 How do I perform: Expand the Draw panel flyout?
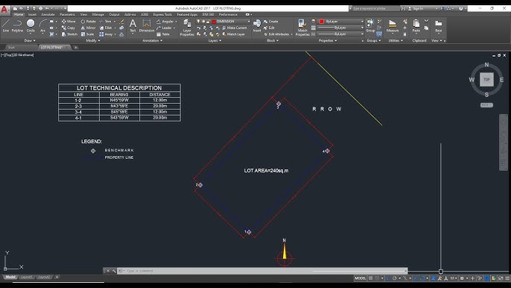[30, 40]
